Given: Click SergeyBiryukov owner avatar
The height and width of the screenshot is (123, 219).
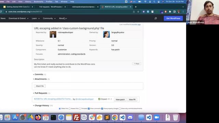Looking at the screenshot, I should 106,34.
